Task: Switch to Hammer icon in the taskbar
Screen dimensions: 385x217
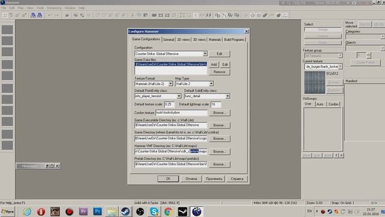Action: pos(197,212)
